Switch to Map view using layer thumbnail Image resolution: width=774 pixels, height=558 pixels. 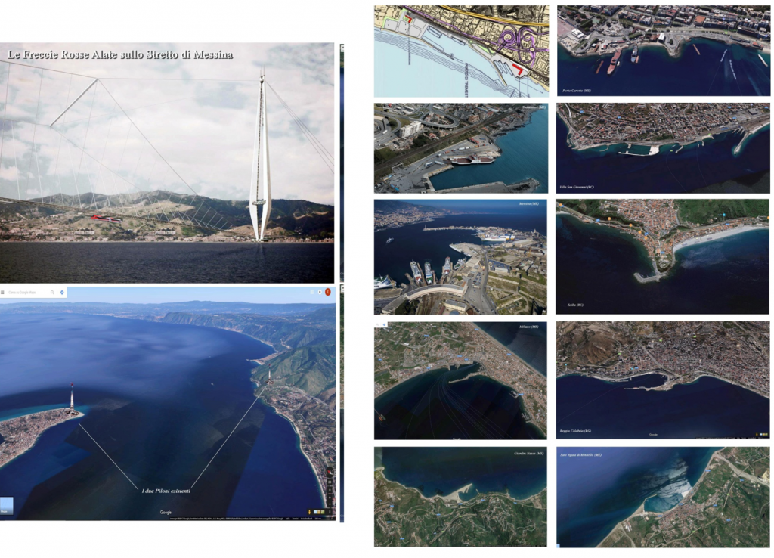(x=6, y=506)
